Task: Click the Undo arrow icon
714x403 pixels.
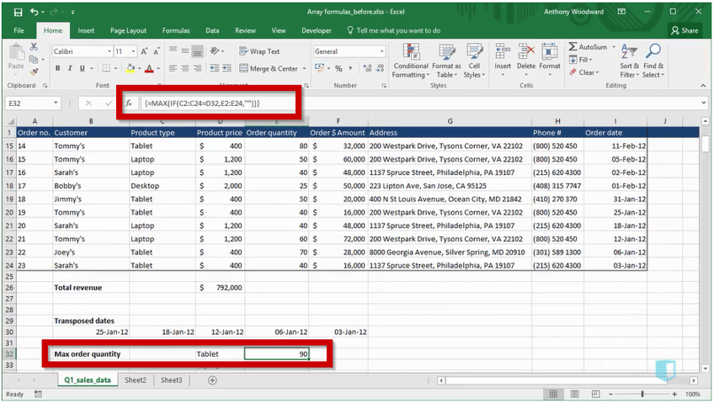Action: 35,12
